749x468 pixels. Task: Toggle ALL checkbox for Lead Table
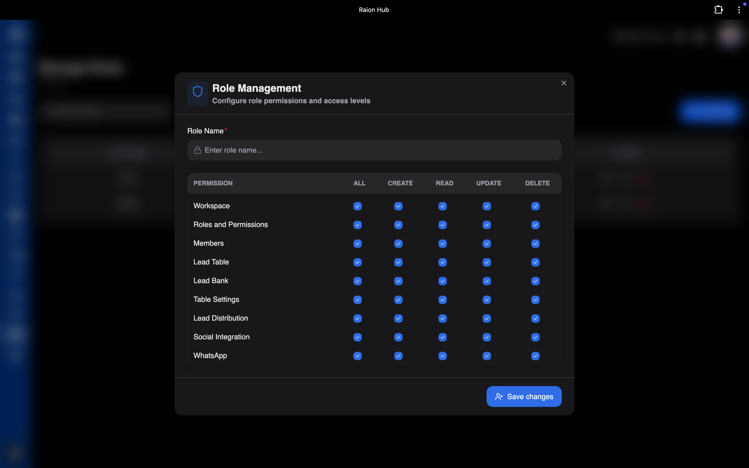point(358,262)
